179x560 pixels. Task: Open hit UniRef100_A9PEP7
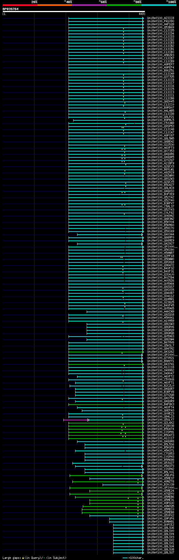161,64
